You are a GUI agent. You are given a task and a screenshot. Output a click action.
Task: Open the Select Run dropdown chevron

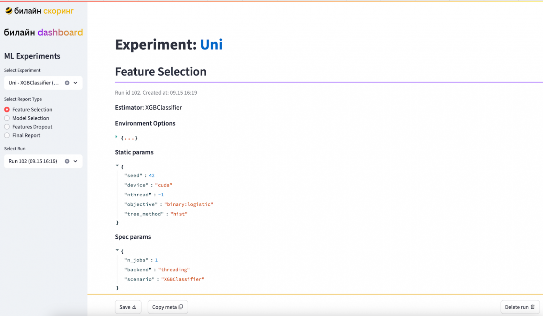coord(76,161)
